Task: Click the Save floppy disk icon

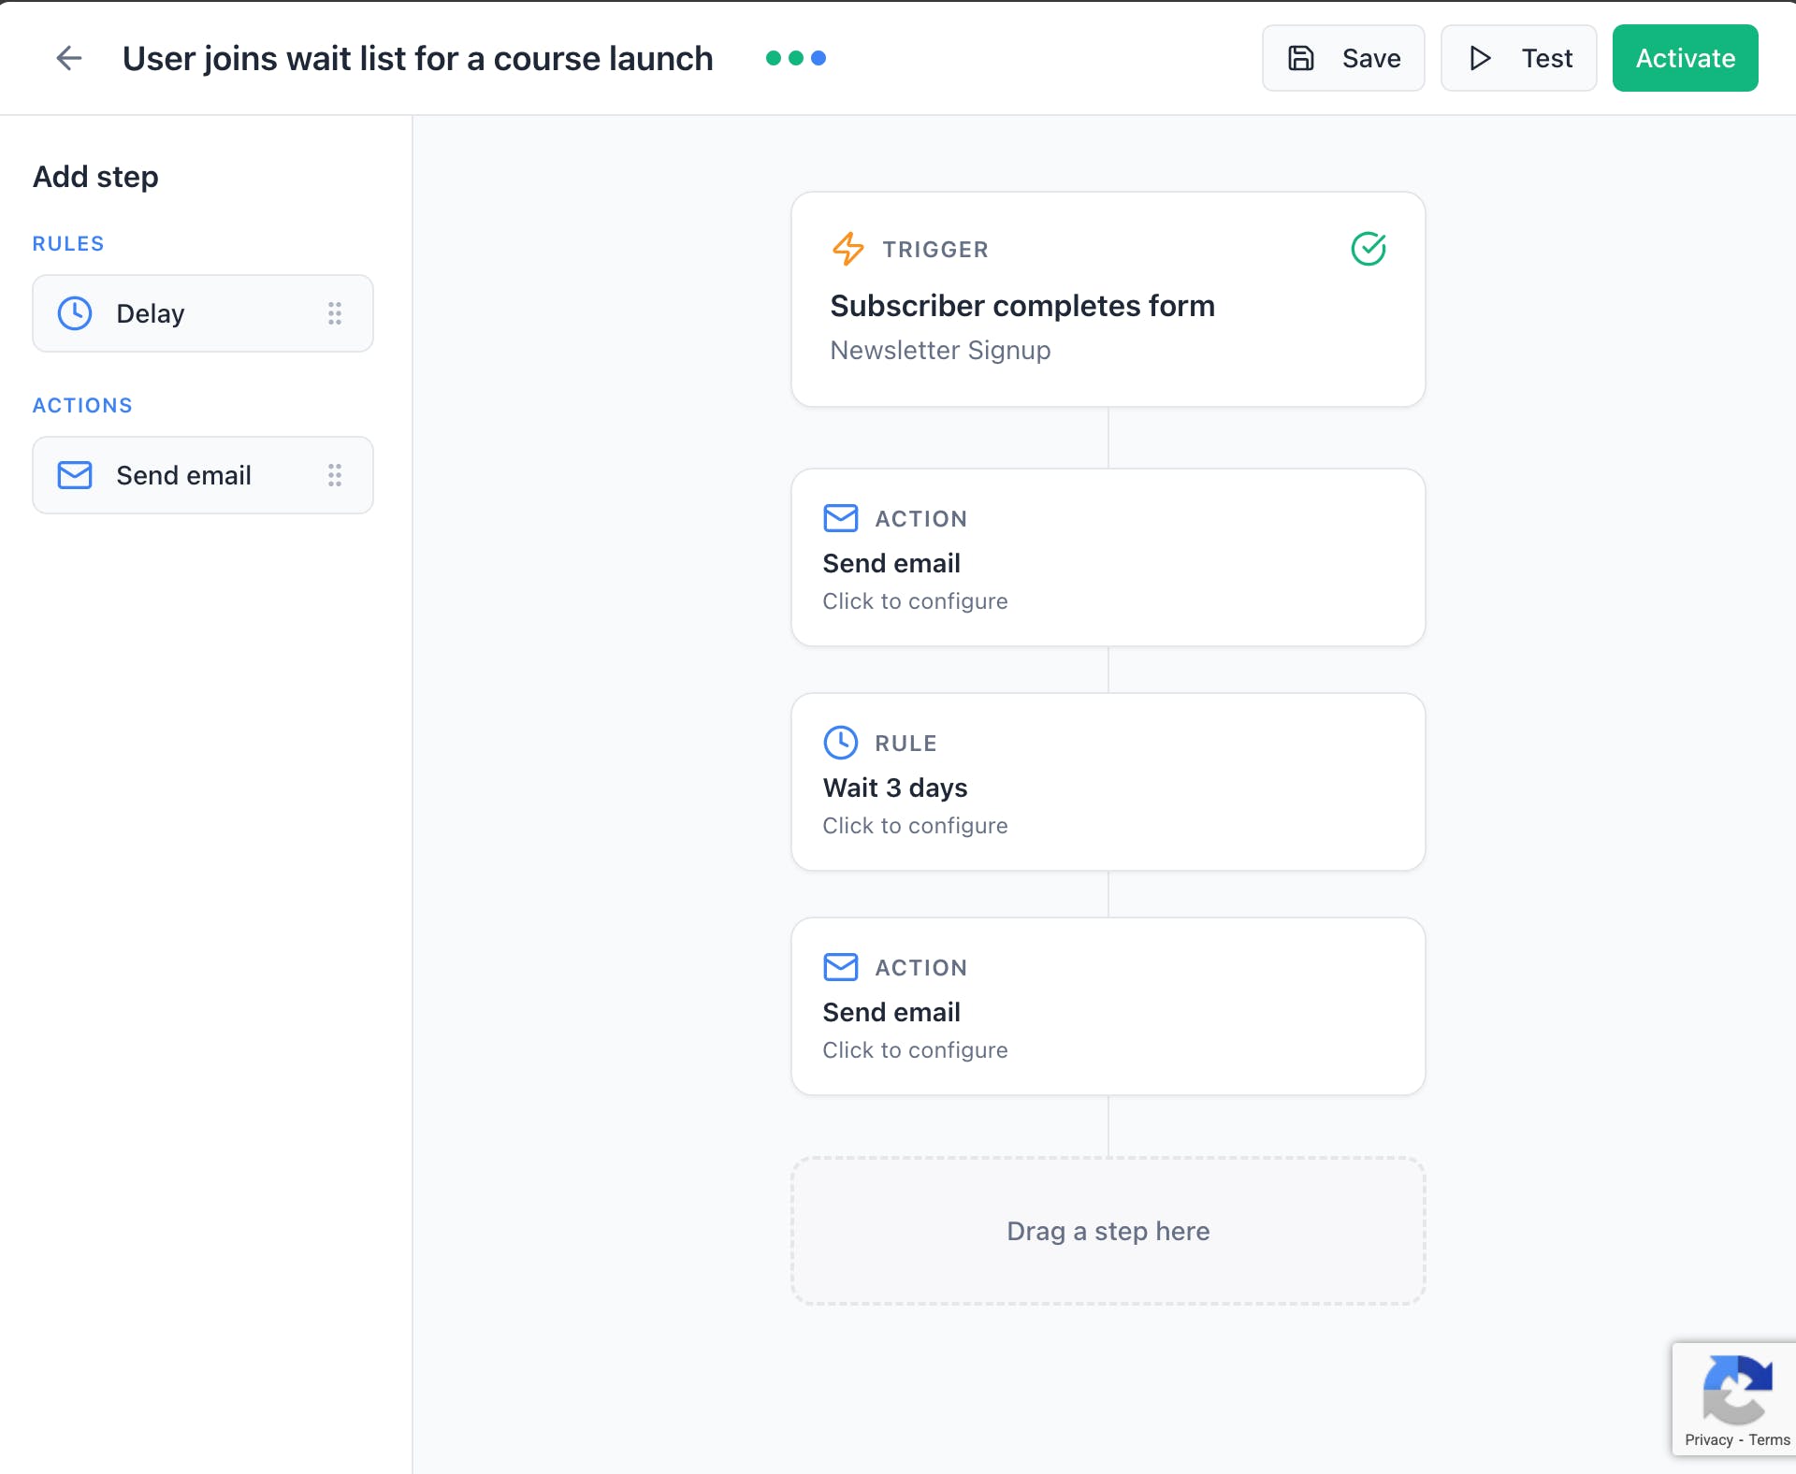Action: click(x=1301, y=58)
